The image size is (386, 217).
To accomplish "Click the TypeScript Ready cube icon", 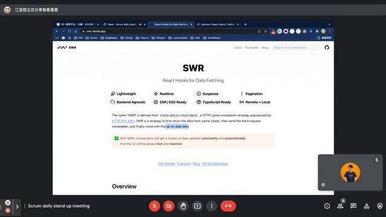I will click(198, 102).
